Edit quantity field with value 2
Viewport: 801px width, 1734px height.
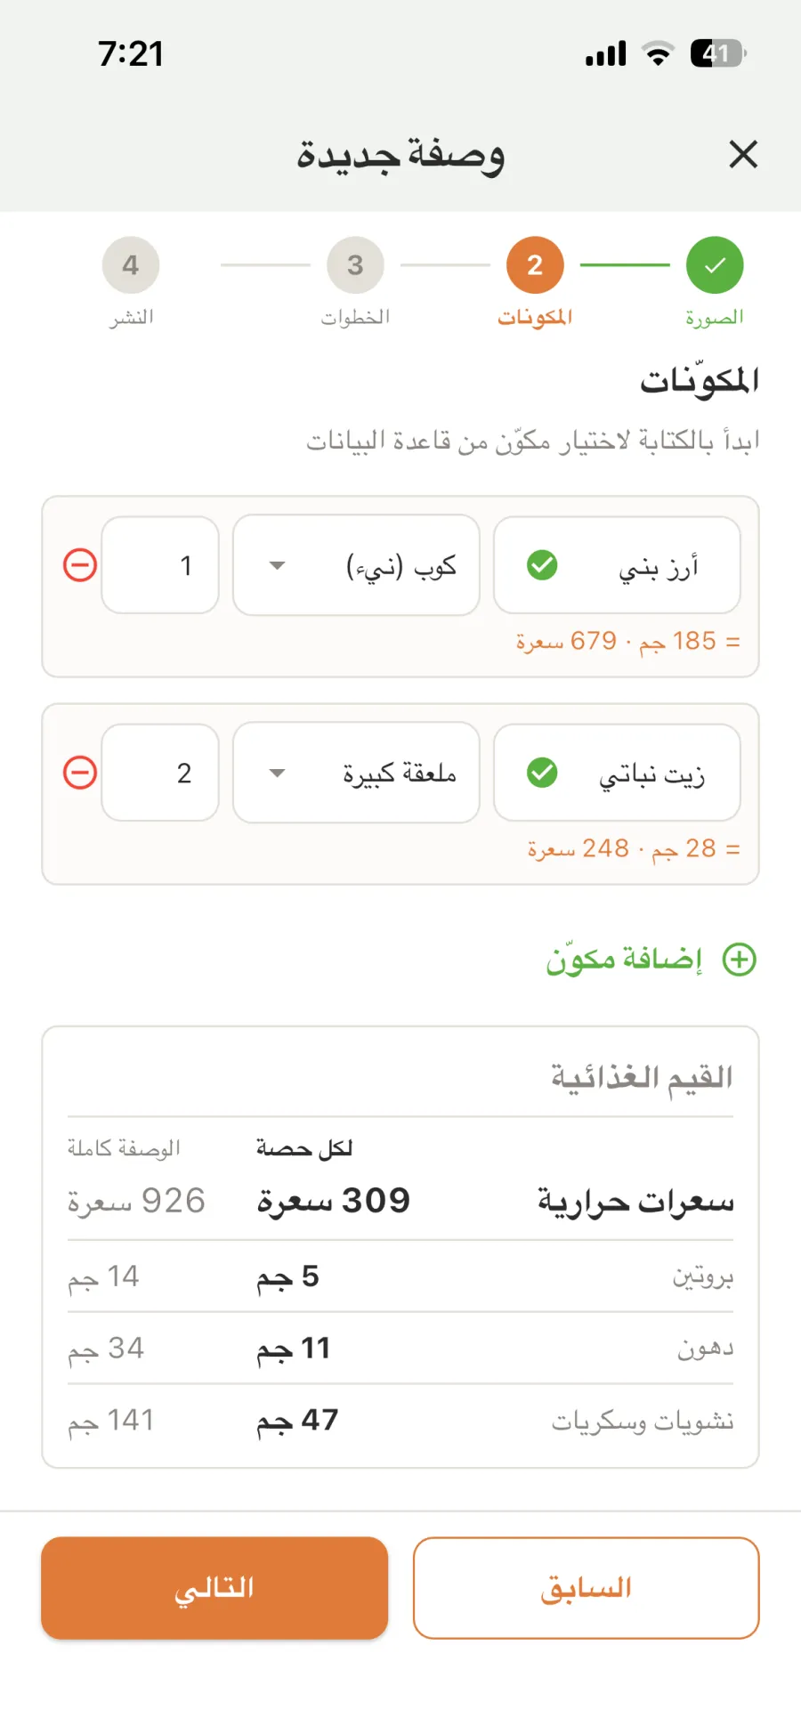(160, 772)
